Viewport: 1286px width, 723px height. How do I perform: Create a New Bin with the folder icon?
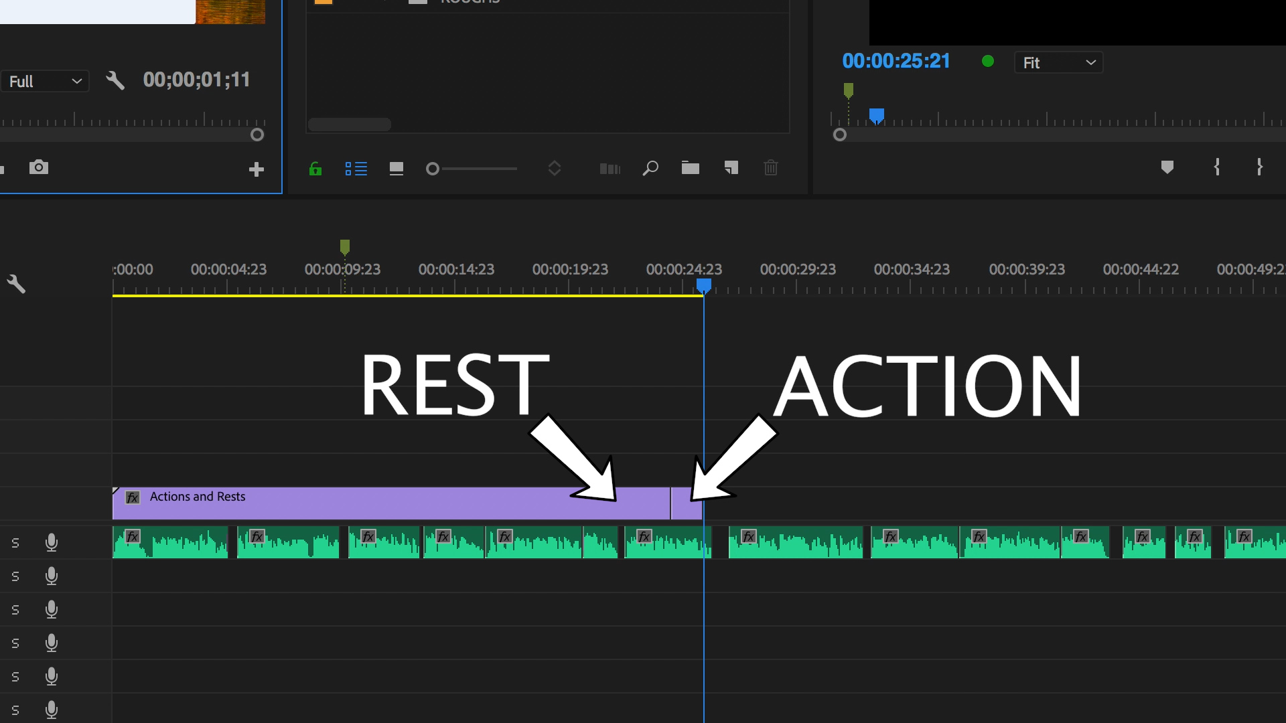pyautogui.click(x=691, y=169)
